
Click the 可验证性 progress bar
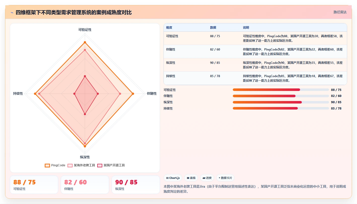click(281, 90)
